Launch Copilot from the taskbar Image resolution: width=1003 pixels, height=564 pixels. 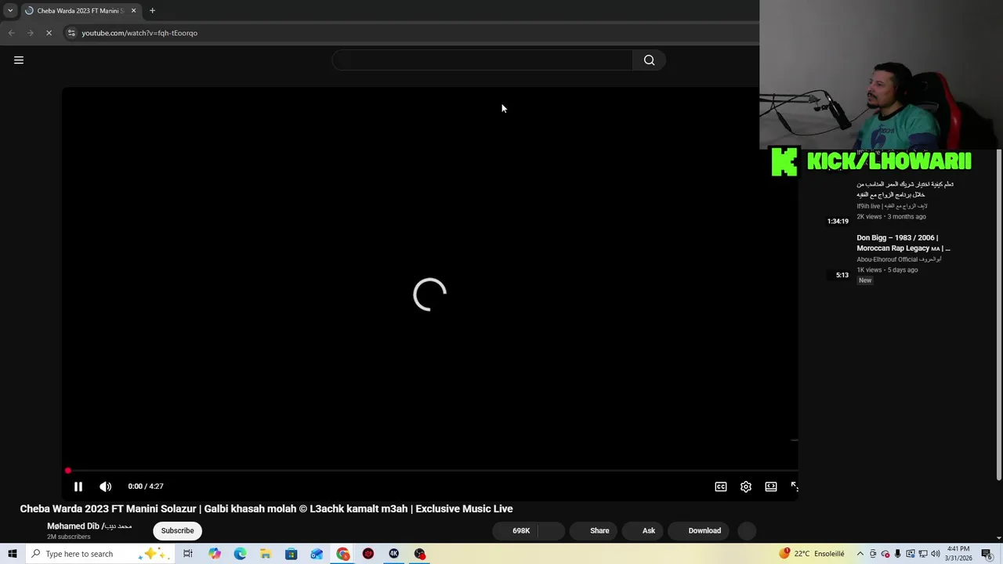pyautogui.click(x=215, y=554)
